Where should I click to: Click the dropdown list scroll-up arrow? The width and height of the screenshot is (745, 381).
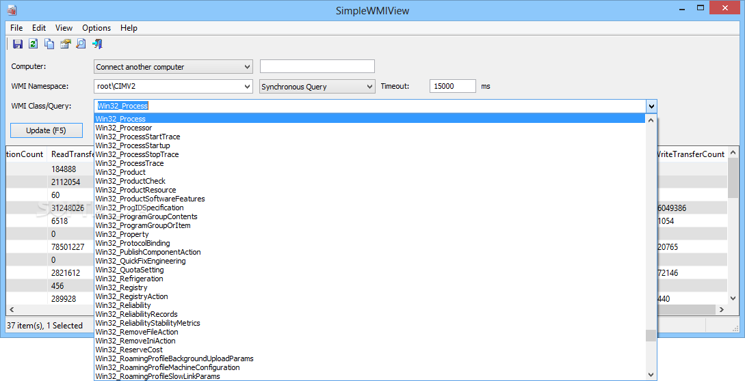651,119
